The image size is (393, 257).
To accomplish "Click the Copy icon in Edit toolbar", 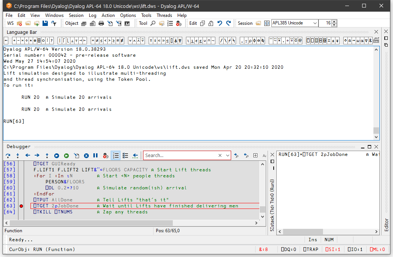I will (x=203, y=23).
